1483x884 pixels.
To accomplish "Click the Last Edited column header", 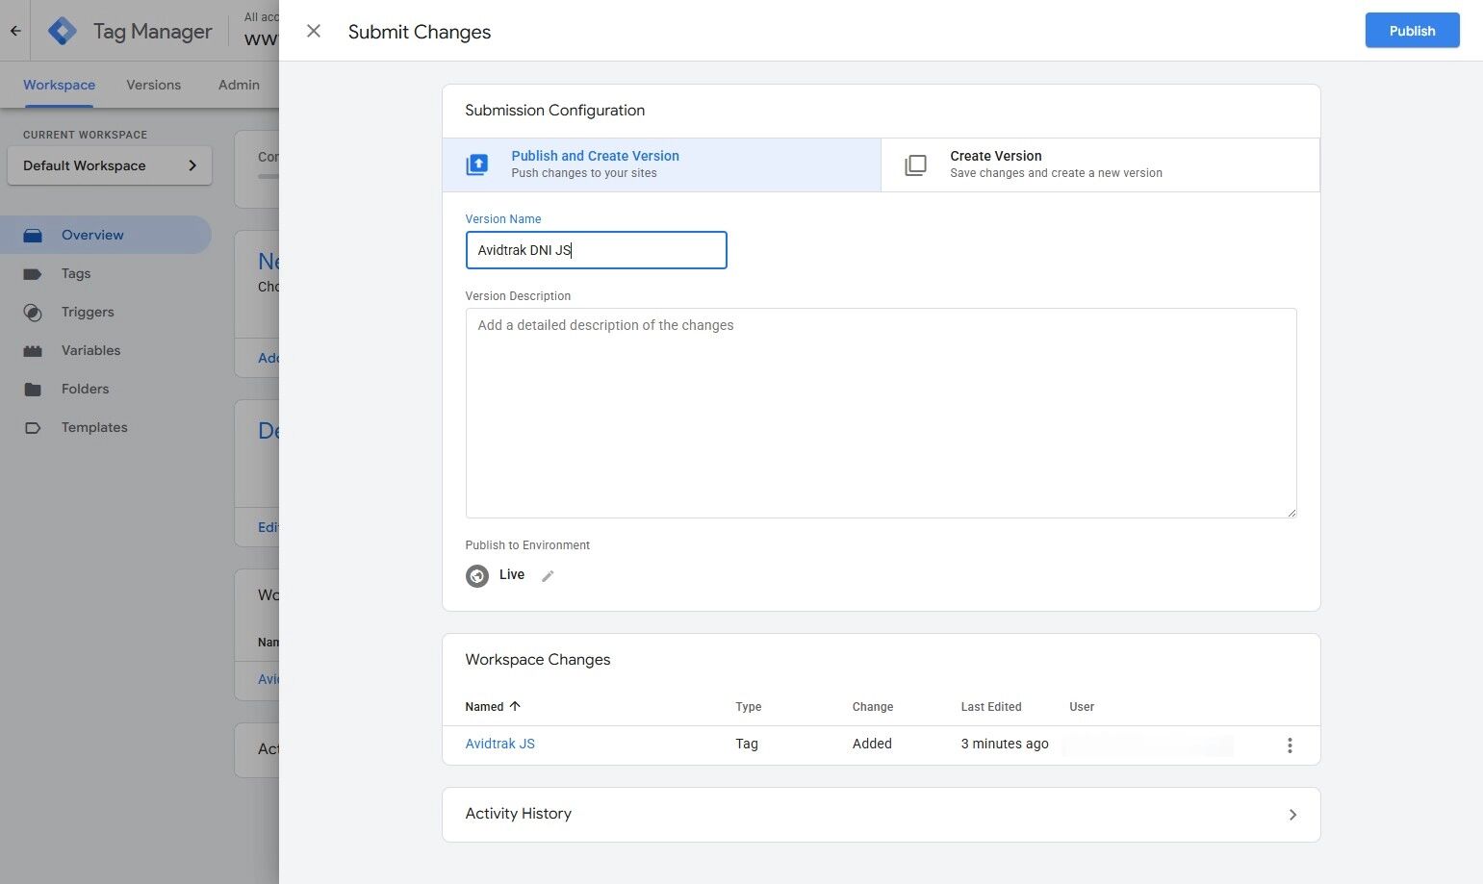I will 990,706.
